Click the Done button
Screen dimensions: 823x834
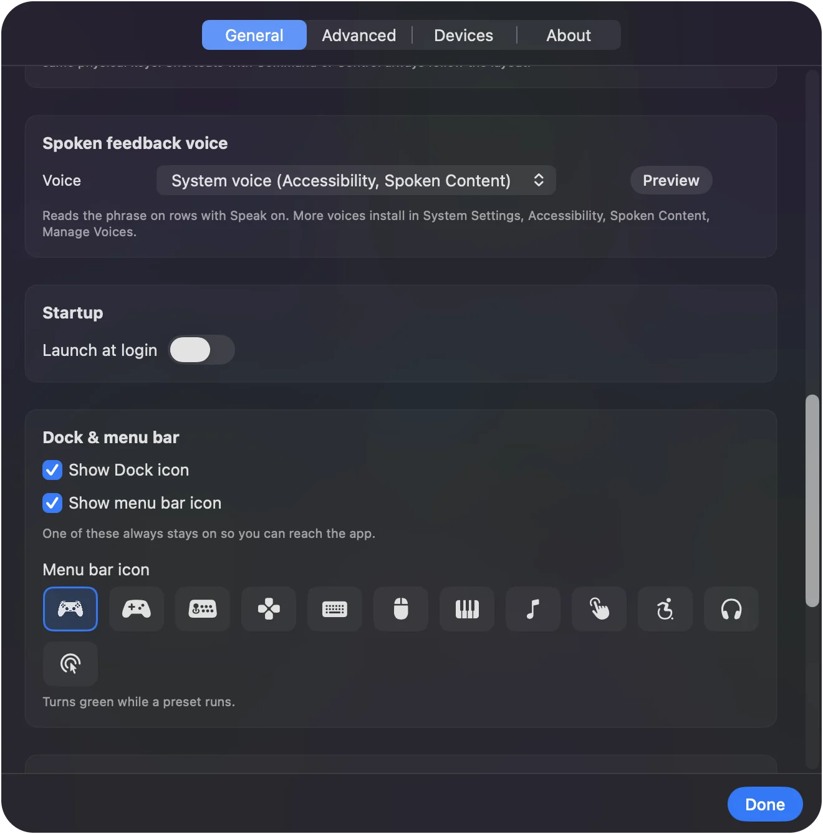[765, 805]
